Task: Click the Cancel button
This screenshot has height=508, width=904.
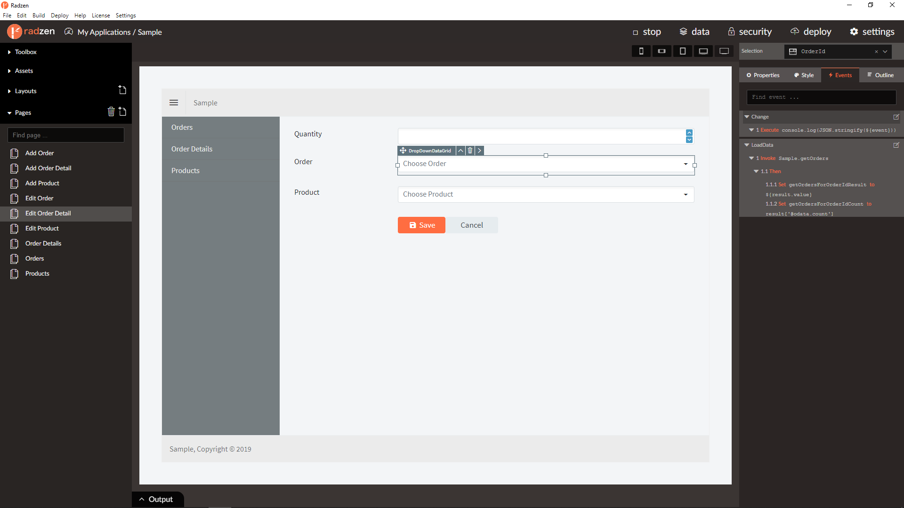Action: [x=471, y=225]
